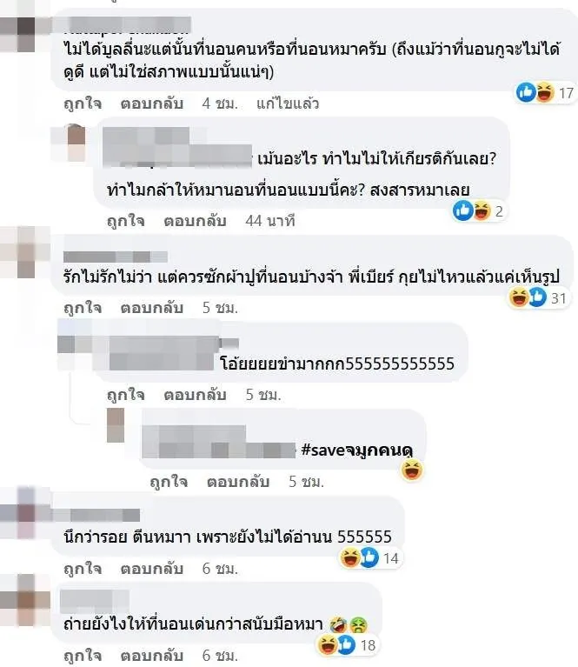Screen dimensions: 578x667
Task: Reply to the top comment via ตอบกลับ
Action: 152,103
